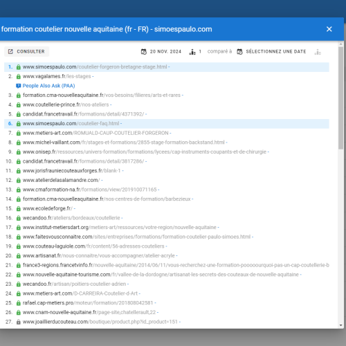Click green padlock next to artisanat.fr
Viewport: 346px width, 346px height.
pyautogui.click(x=19, y=256)
